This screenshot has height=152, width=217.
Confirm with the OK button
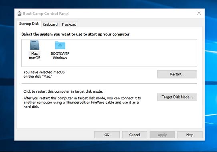(x=107, y=135)
